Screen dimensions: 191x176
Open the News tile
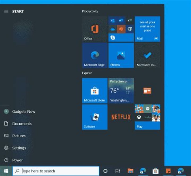coord(147,91)
